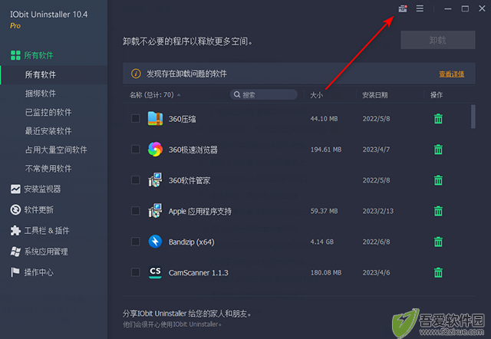Viewport: 491px width, 339px height.
Task: Click the 59.37 MB size value
Action: pyautogui.click(x=324, y=211)
